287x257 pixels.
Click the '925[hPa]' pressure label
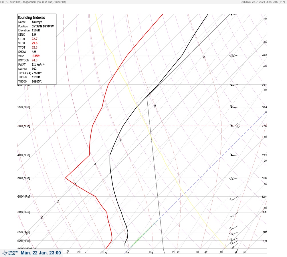pos(24,241)
